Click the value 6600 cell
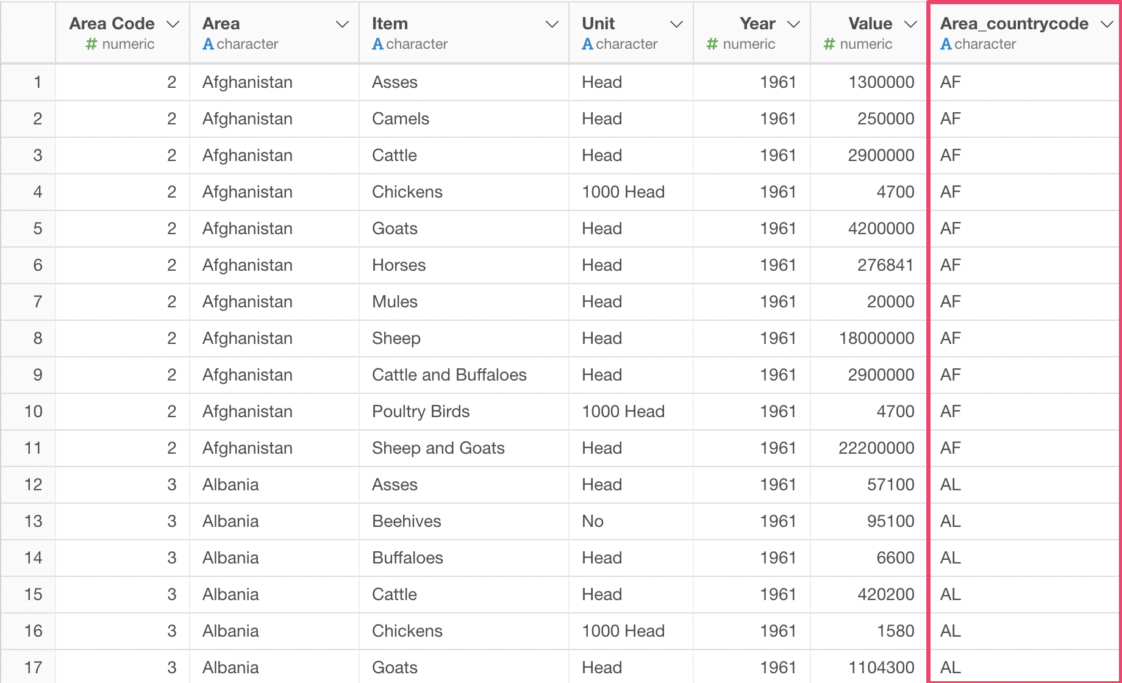Viewport: 1122px width, 683px height. coord(869,558)
